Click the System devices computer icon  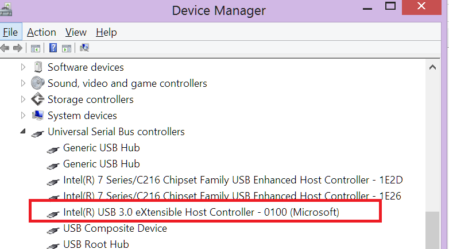(38, 116)
